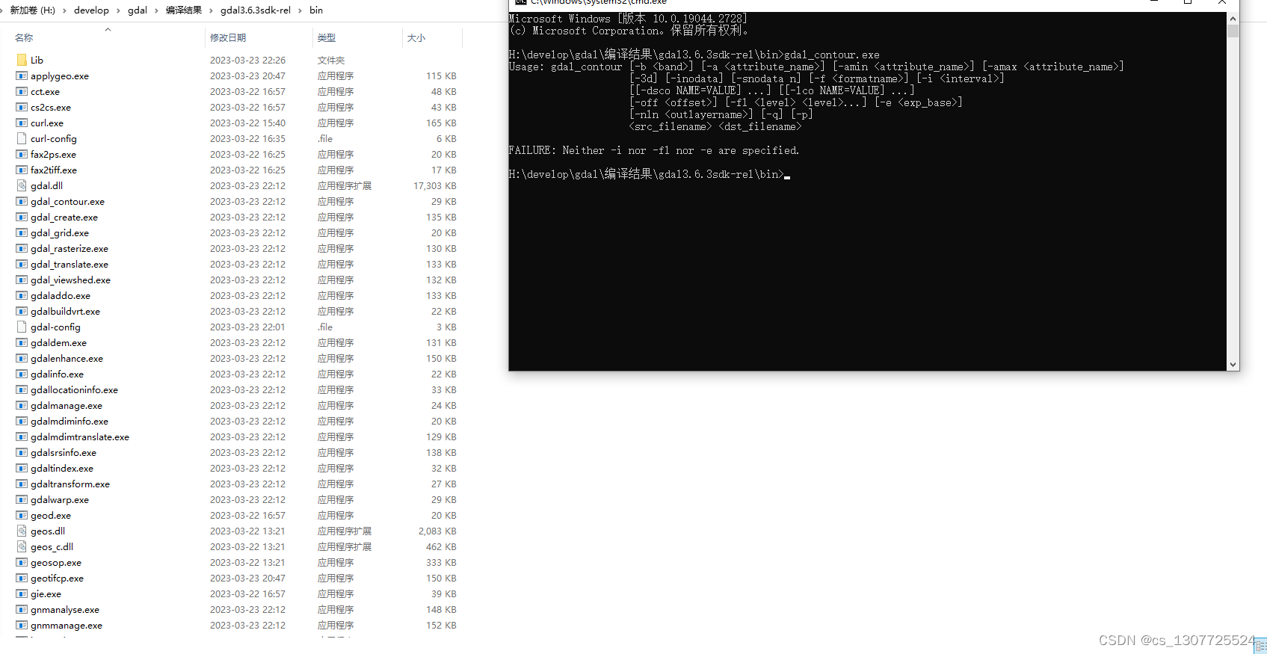This screenshot has width=1267, height=654.
Task: Click the gdal.dll library icon
Action: click(x=22, y=185)
